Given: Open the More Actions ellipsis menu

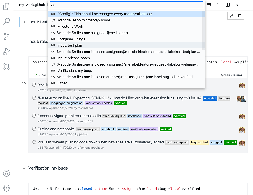Looking at the screenshot, I should click(246, 5).
